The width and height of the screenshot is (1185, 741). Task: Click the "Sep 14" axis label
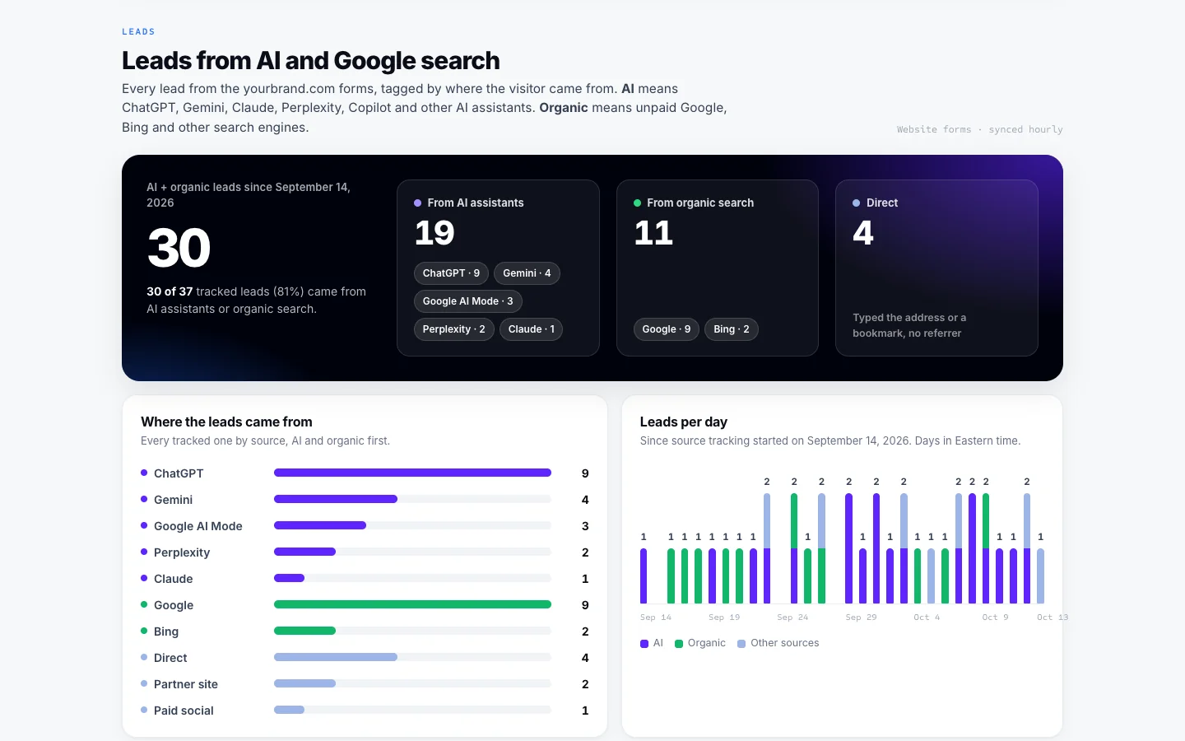click(x=656, y=617)
